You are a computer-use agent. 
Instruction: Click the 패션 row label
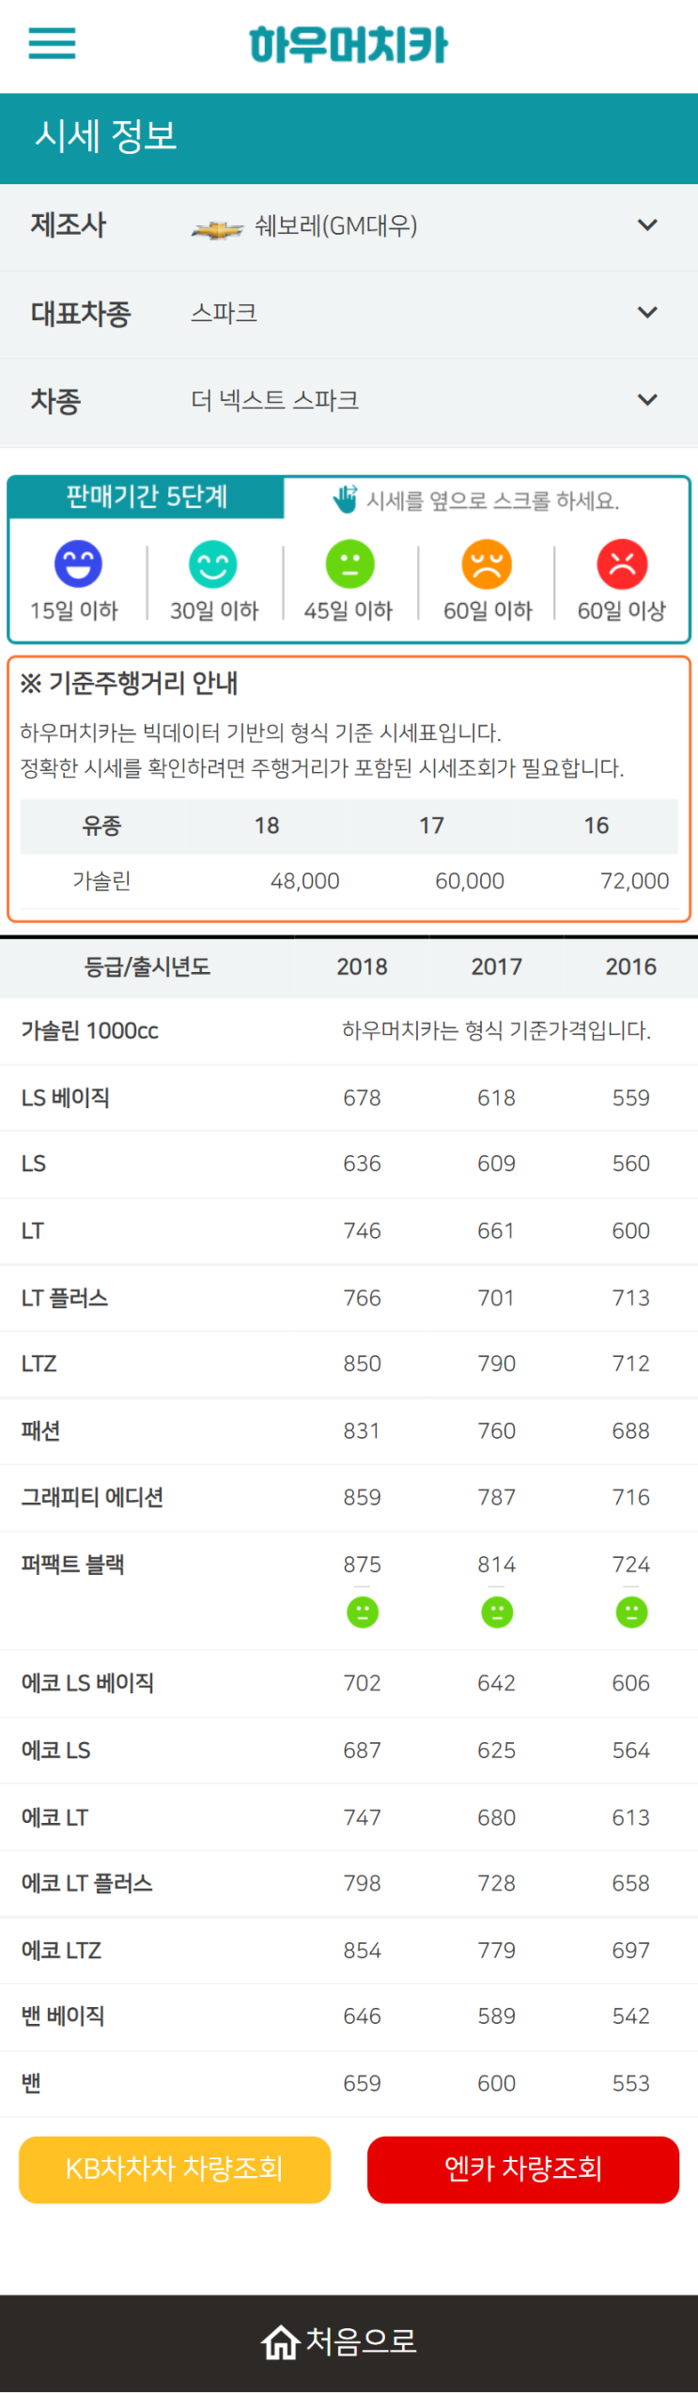pyautogui.click(x=41, y=1431)
